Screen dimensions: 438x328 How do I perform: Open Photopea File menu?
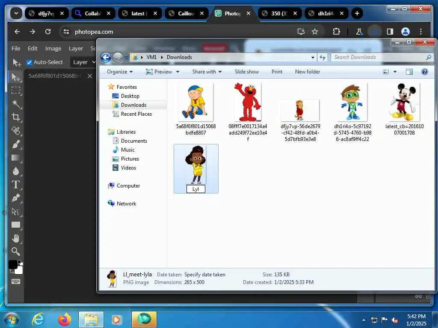pyautogui.click(x=16, y=48)
